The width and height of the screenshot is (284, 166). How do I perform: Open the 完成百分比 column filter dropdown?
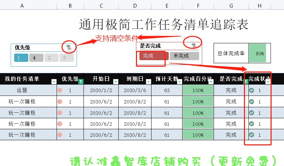tap(211, 82)
